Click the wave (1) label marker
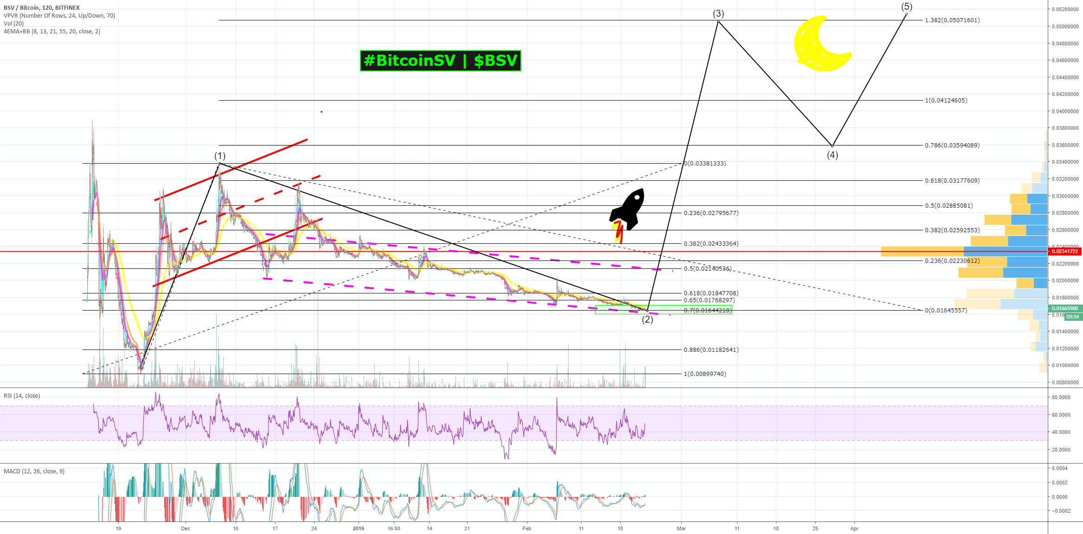 [220, 156]
